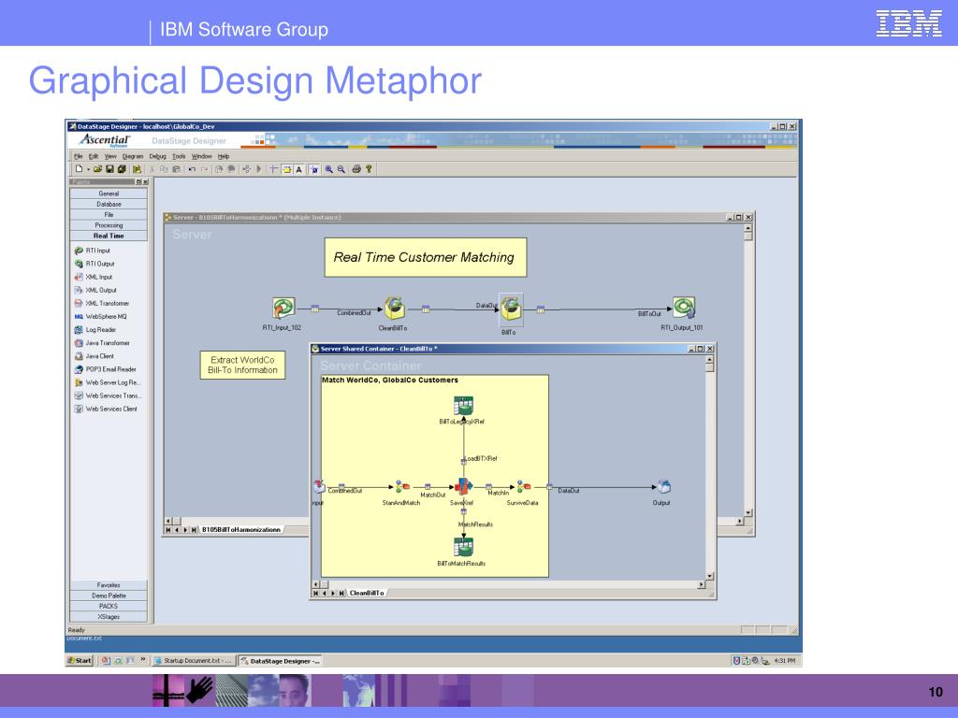Expand the Favorites palette group
This screenshot has height=718, width=958.
pos(109,585)
